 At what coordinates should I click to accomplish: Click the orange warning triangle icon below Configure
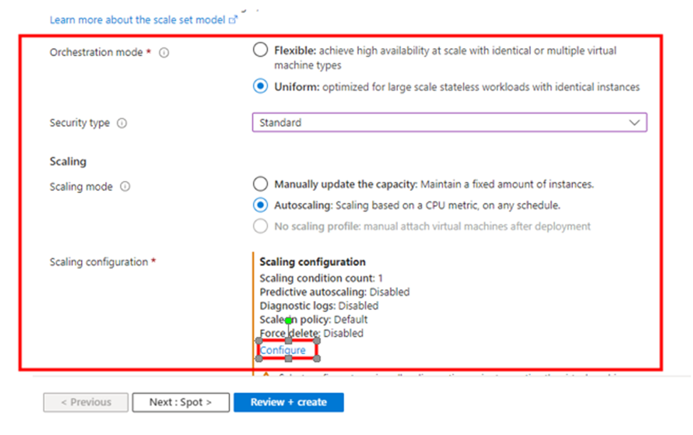point(266,375)
